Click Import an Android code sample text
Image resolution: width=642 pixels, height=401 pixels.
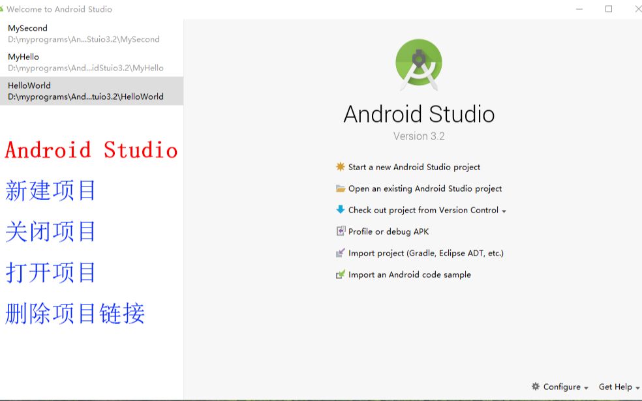(409, 275)
